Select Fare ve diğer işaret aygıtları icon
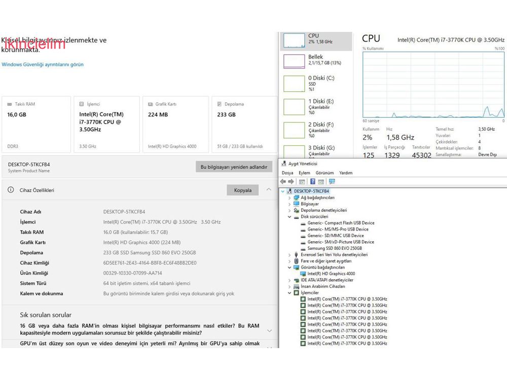507x380 pixels. 296,261
